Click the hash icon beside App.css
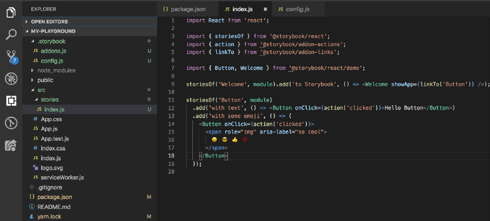 tap(36, 119)
